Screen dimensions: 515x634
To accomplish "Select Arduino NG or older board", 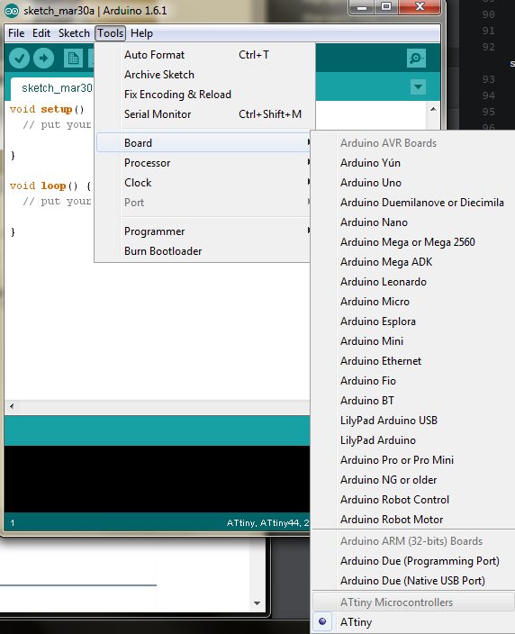I will (x=412, y=479).
